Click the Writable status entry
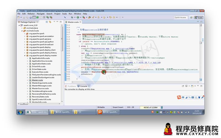The height and width of the screenshot is (138, 221). (101, 107)
